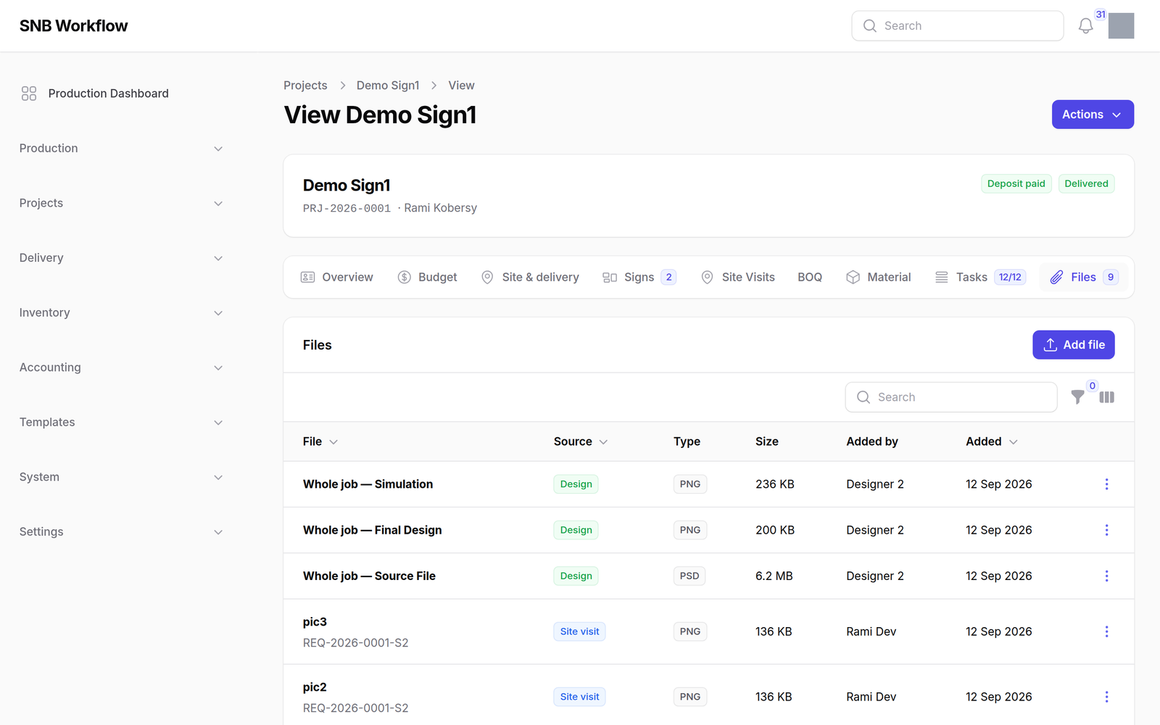
Task: Open the Site Visits tab
Action: click(x=737, y=277)
